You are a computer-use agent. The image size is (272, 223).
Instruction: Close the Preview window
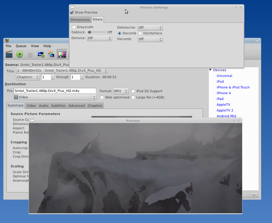tap(239, 121)
